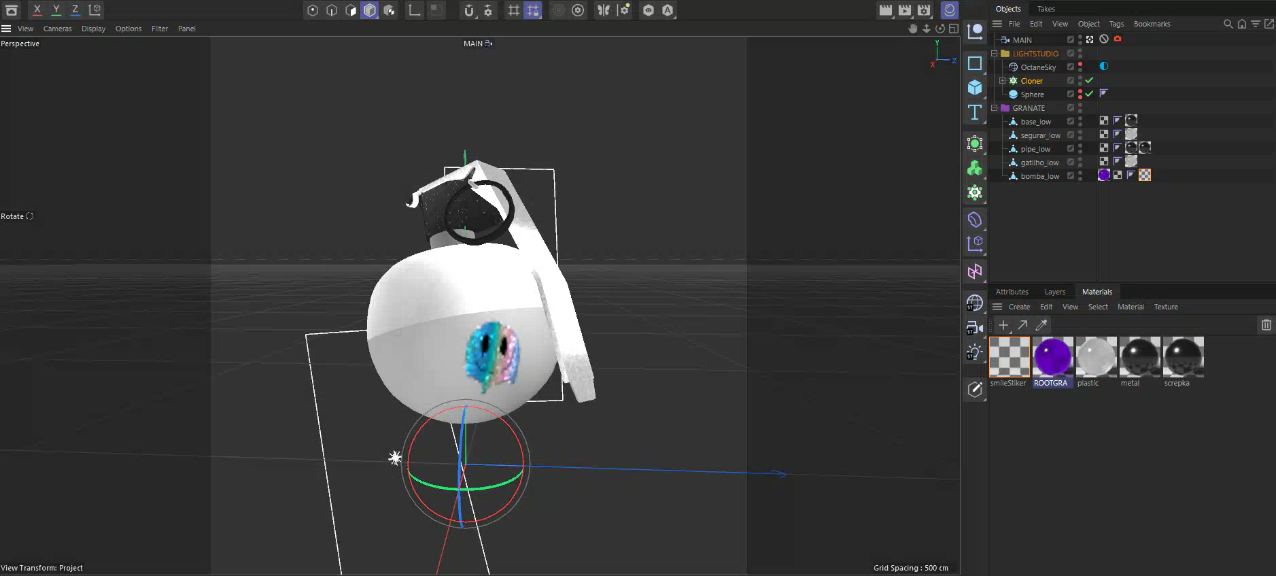Toggle the X axis lock
1276x576 pixels.
37,10
